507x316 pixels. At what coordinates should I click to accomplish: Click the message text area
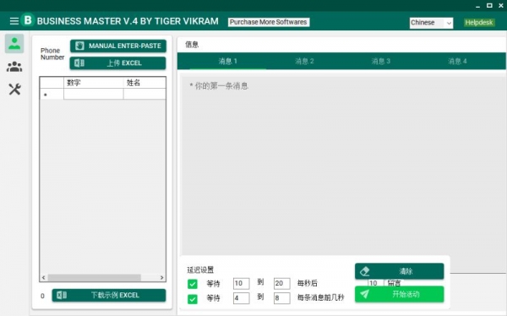coord(343,166)
